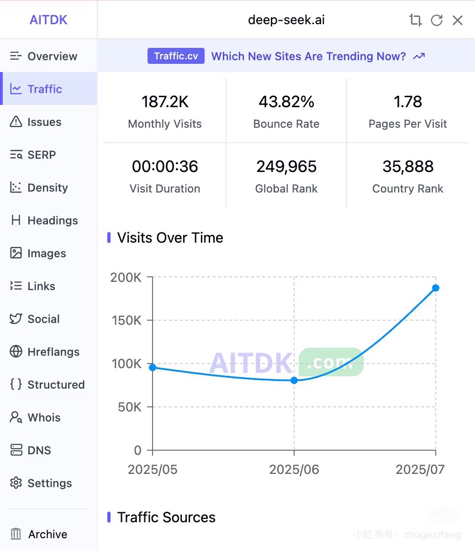Click the Links list icon
Viewport: 475px width, 551px height.
[x=16, y=286]
